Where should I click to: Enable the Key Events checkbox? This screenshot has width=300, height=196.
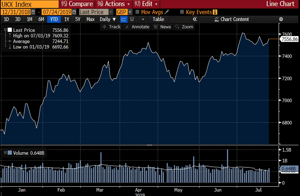coord(182,12)
